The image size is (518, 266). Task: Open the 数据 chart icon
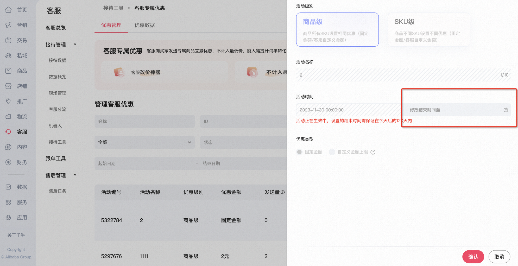click(x=8, y=187)
